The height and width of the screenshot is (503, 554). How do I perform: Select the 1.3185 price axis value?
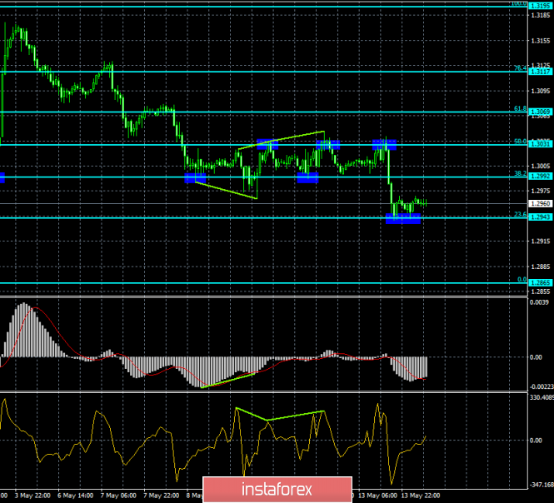coord(541,15)
